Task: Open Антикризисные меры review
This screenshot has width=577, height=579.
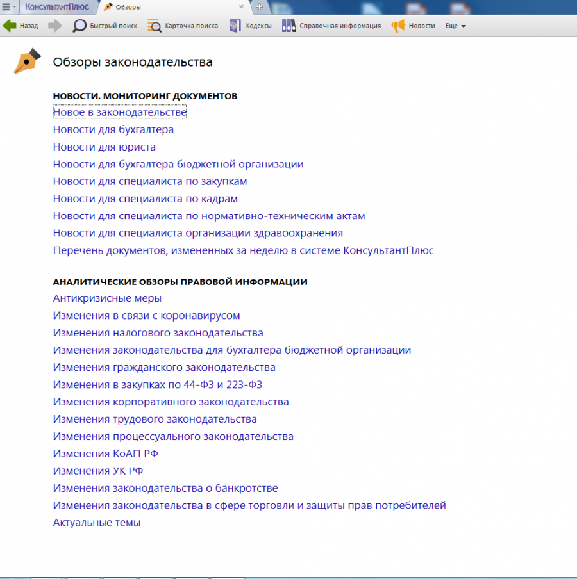Action: tap(107, 298)
